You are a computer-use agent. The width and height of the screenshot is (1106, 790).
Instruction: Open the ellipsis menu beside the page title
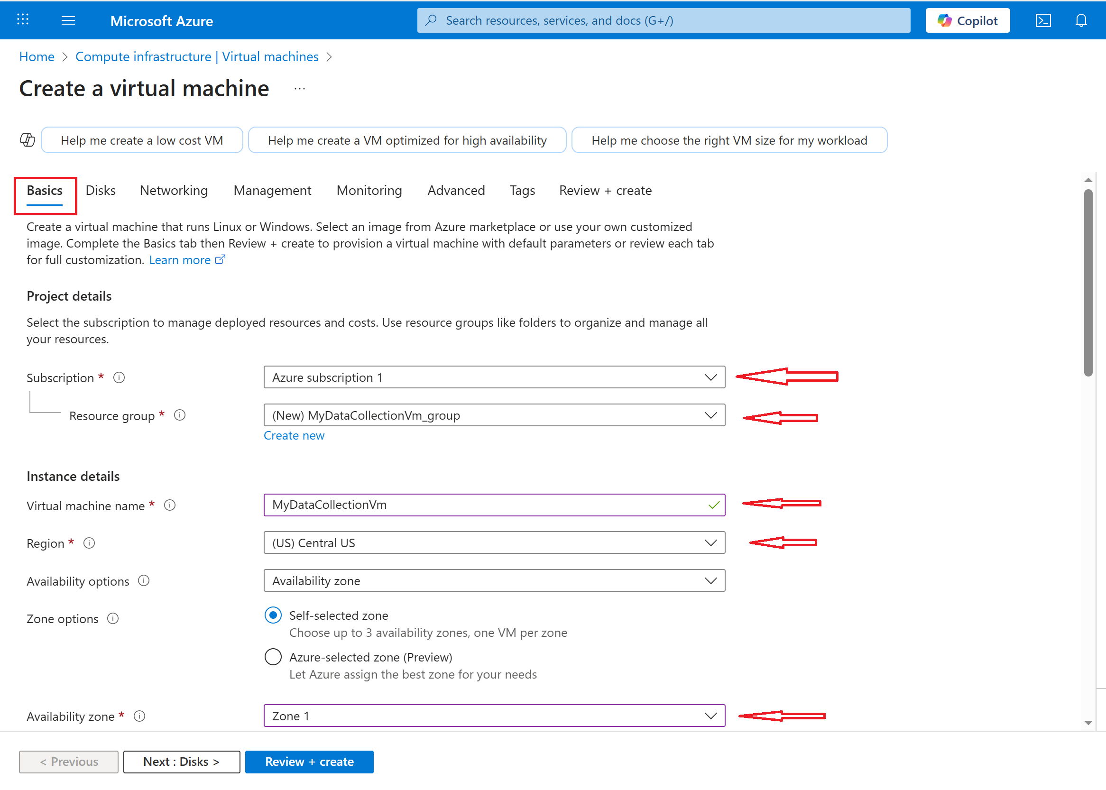[300, 89]
